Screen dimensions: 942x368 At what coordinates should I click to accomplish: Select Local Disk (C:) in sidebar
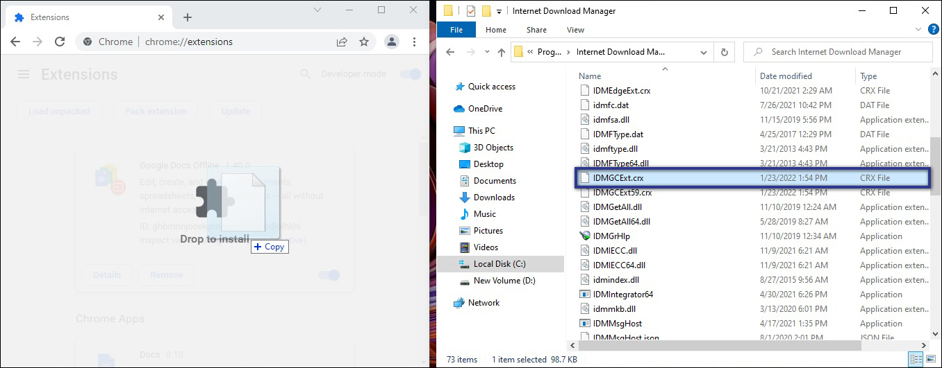pyautogui.click(x=501, y=264)
